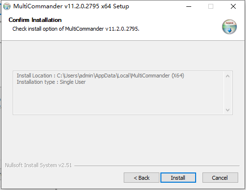
Task: Click blank grey area below the summary box
Action: 123,138
